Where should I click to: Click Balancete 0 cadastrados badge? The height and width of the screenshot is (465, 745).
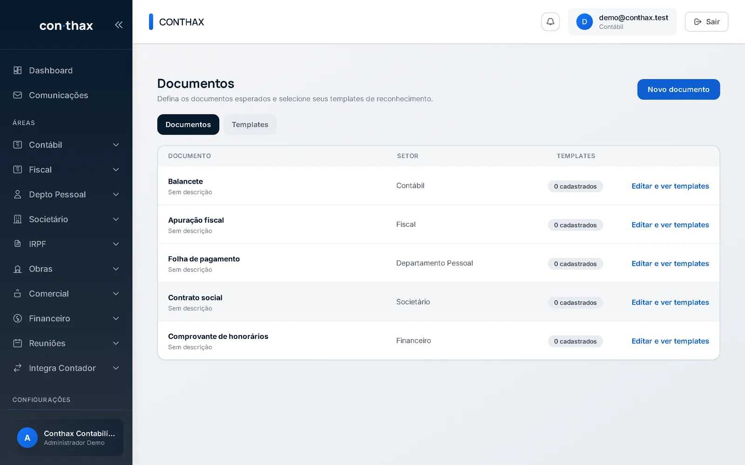(576, 186)
